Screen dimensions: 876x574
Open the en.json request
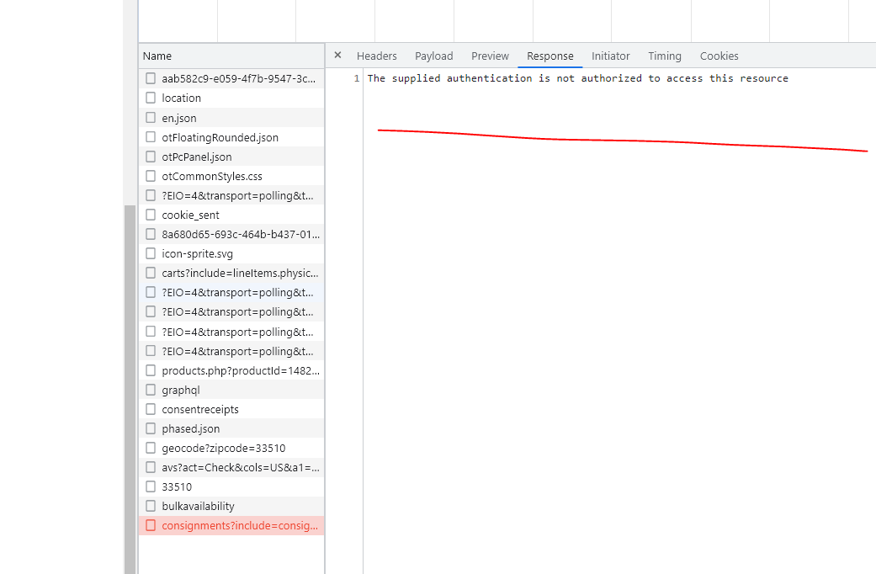pyautogui.click(x=231, y=118)
